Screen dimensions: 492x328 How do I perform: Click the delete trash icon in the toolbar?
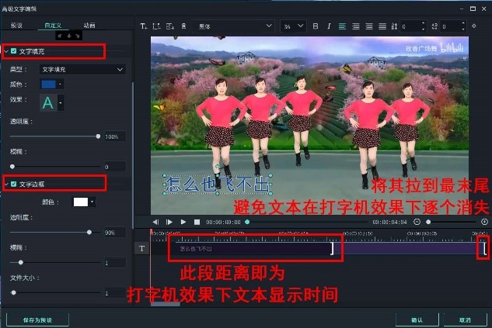[184, 26]
